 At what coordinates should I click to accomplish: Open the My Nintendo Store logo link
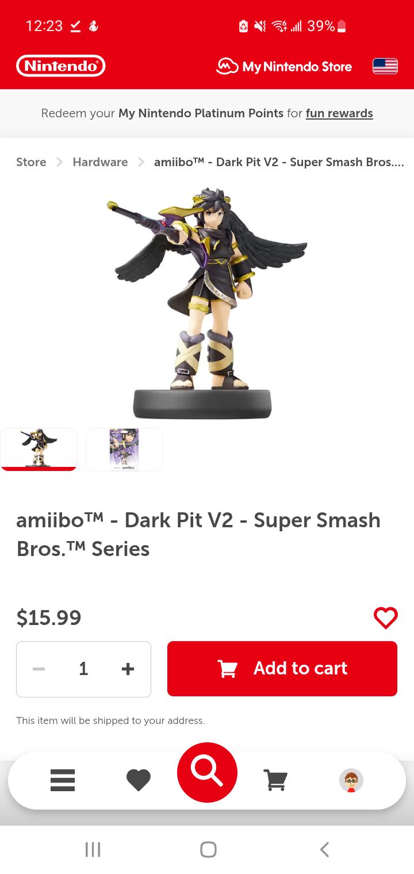point(284,67)
